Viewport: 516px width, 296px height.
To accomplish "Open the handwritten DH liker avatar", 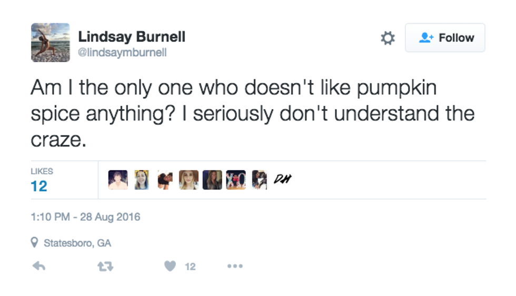I will point(282,180).
